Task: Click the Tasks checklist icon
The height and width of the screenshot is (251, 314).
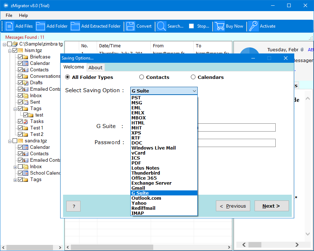Action: pyautogui.click(x=25, y=122)
